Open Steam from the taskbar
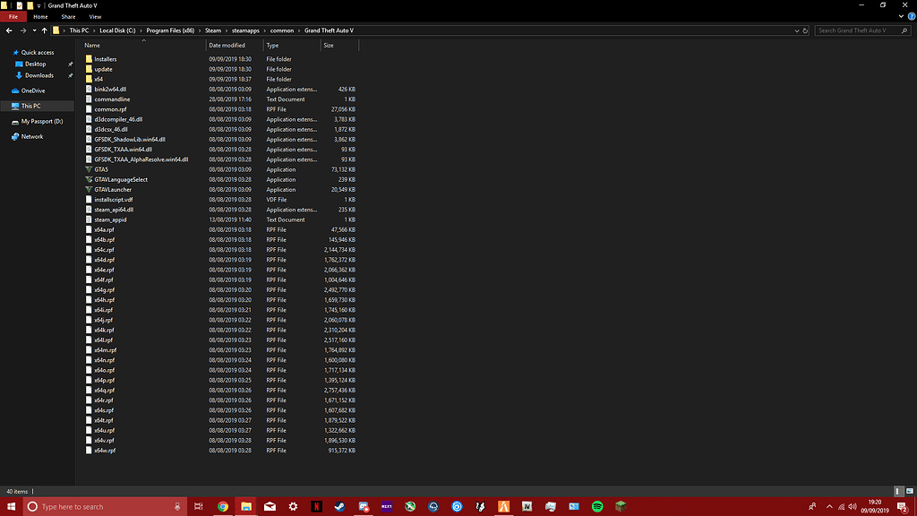Viewport: 917px width, 516px height. click(339, 506)
